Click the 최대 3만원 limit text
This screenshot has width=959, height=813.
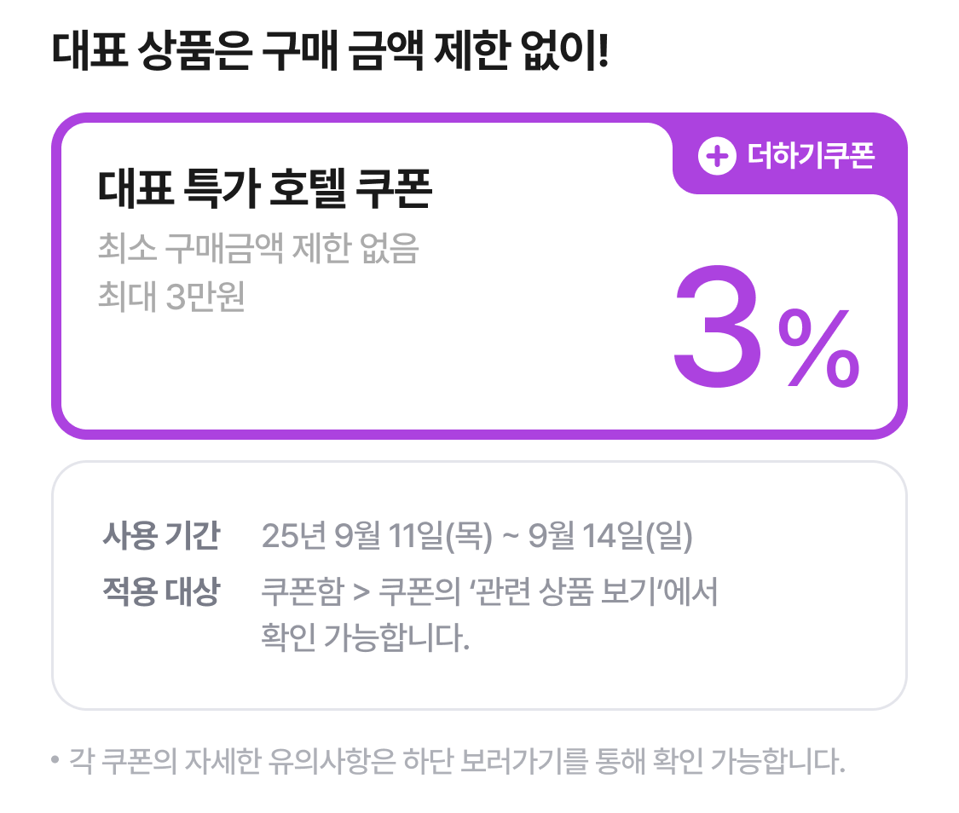coord(171,297)
